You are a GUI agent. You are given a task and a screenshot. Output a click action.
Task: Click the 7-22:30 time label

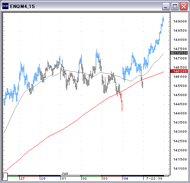pyautogui.click(x=154, y=178)
